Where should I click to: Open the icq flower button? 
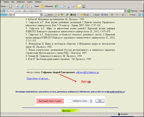pyautogui.click(x=73, y=15)
